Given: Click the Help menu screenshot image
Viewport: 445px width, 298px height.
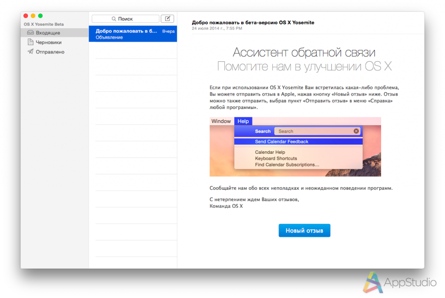Looking at the screenshot, I should click(295, 147).
